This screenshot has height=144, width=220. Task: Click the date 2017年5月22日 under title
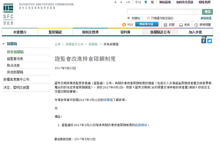coord(65,68)
